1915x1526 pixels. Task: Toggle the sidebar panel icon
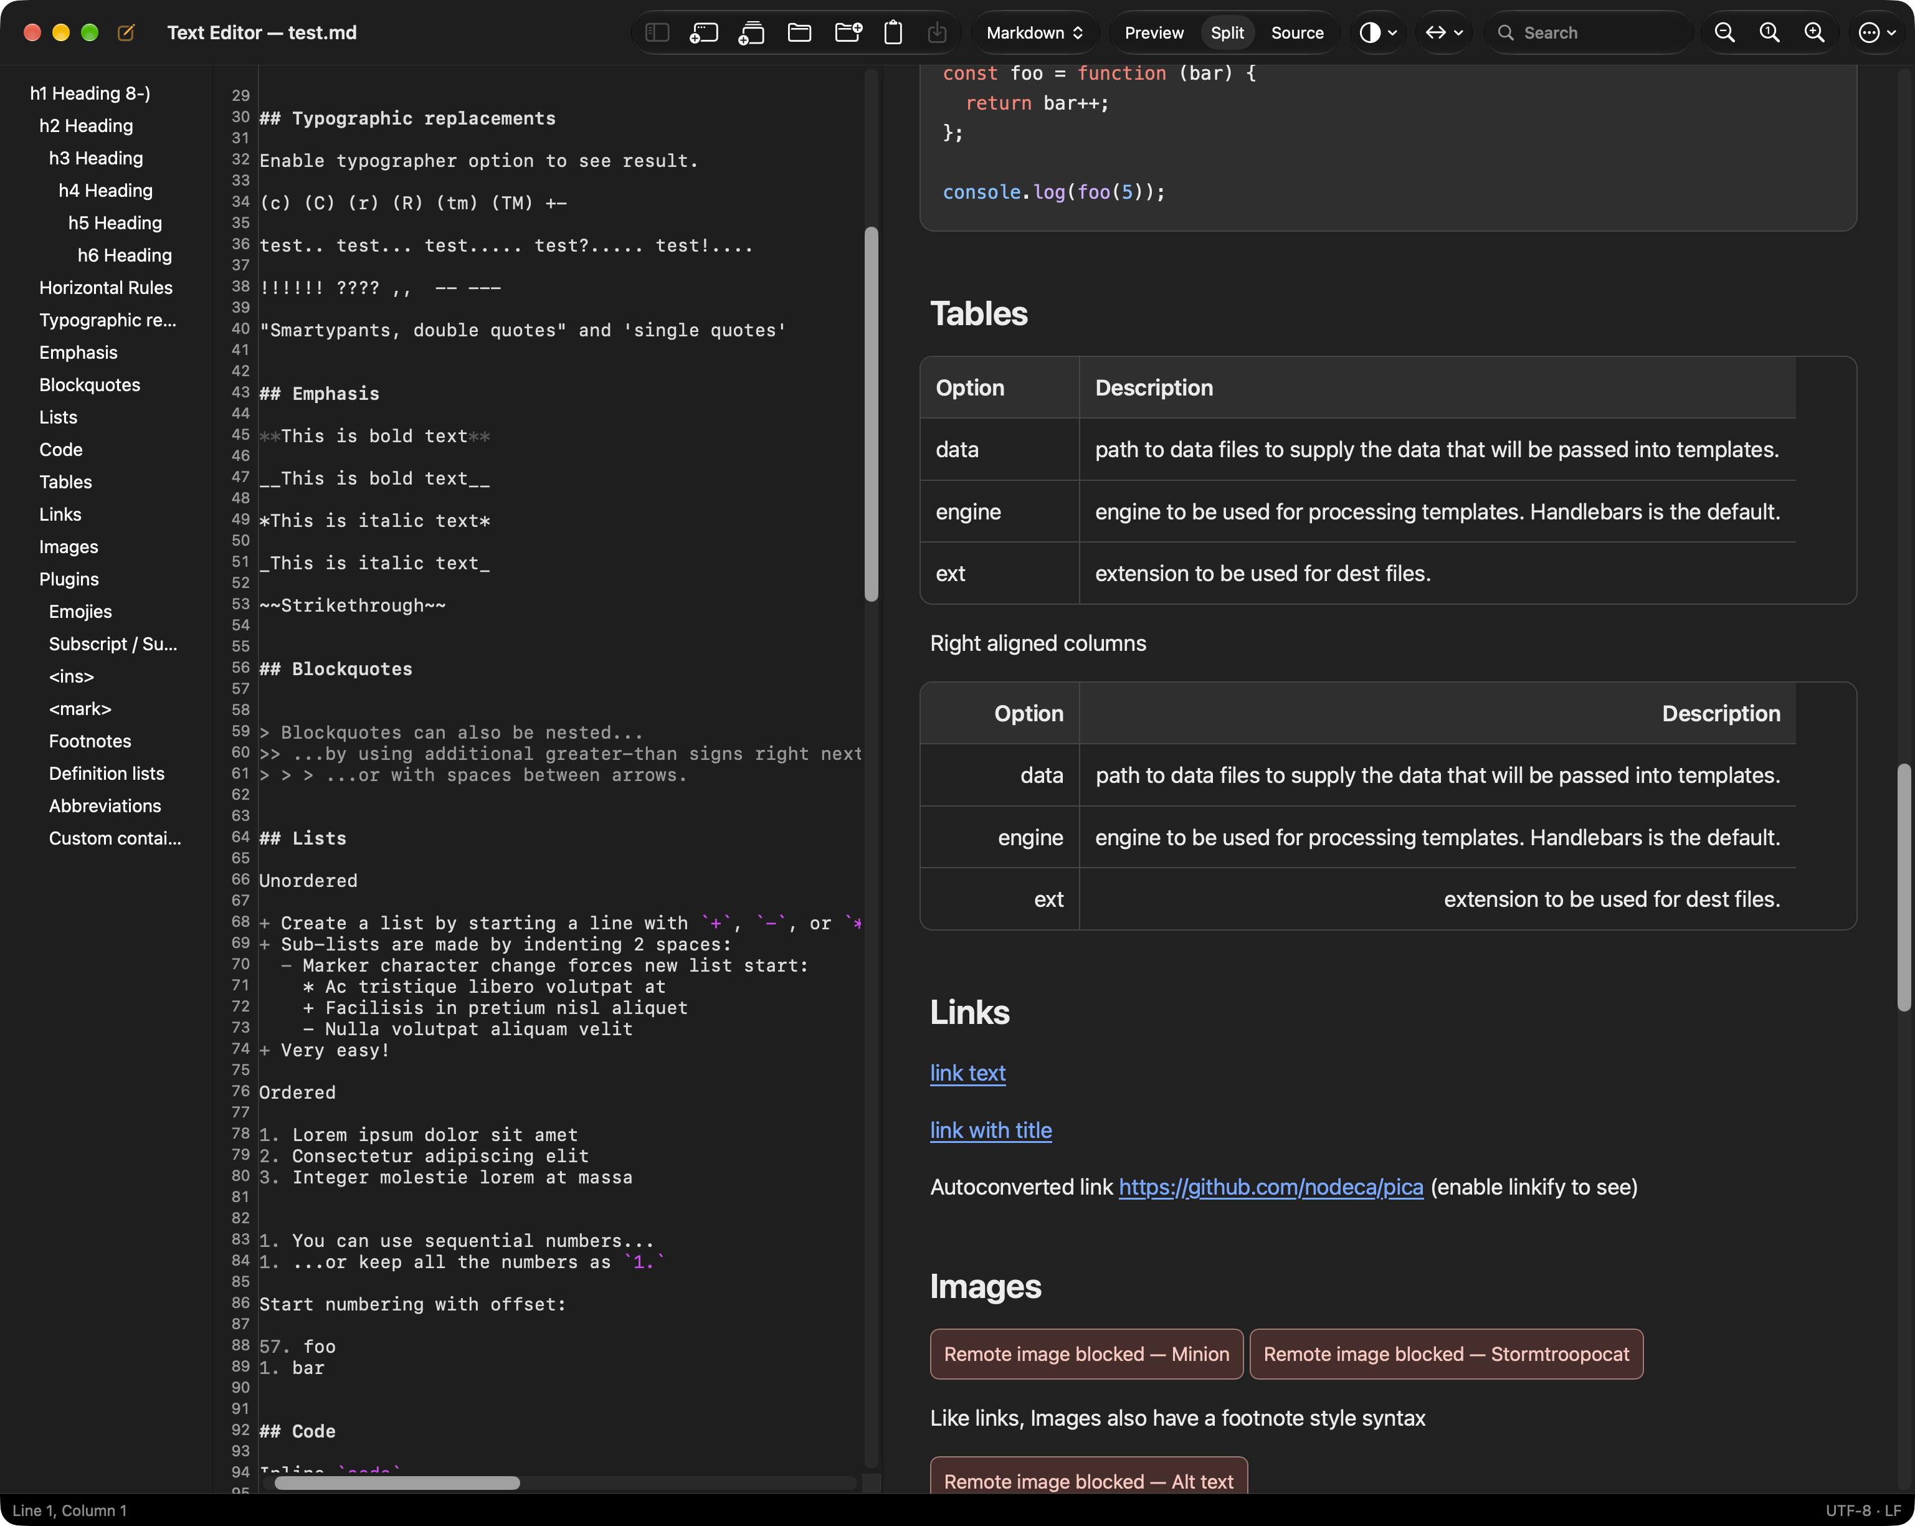657,33
